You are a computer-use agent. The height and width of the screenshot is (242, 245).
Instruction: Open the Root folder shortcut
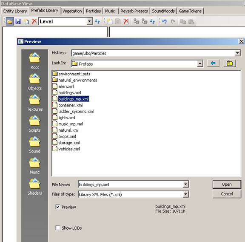(35, 61)
